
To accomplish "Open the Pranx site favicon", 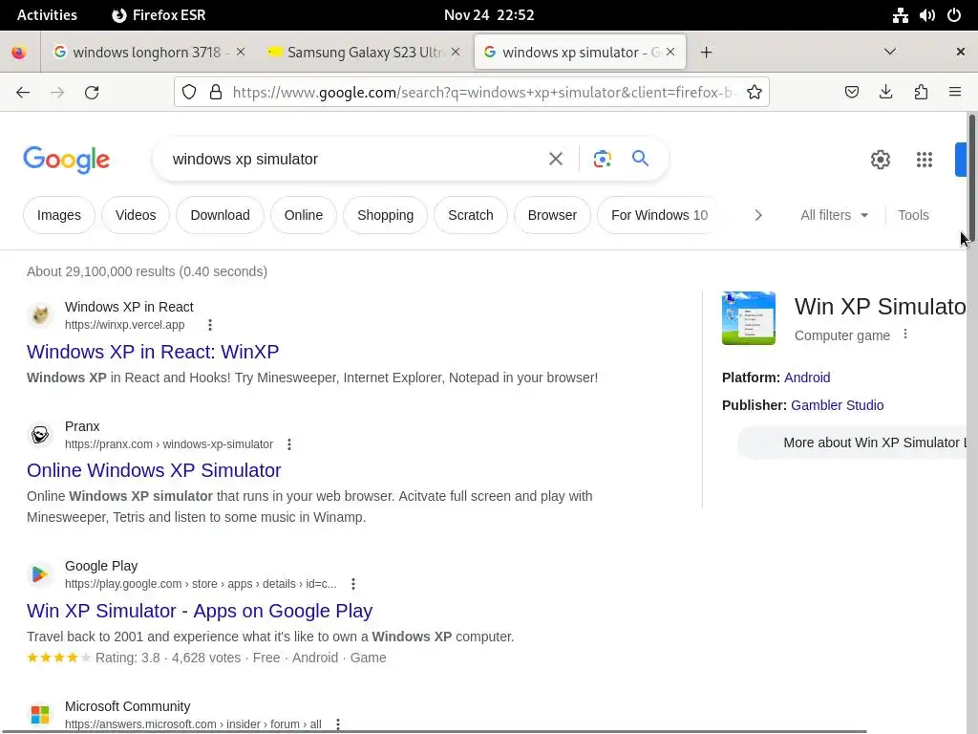I will point(40,435).
